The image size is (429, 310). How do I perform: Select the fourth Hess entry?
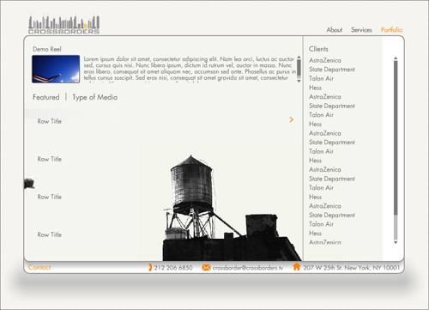coord(315,197)
